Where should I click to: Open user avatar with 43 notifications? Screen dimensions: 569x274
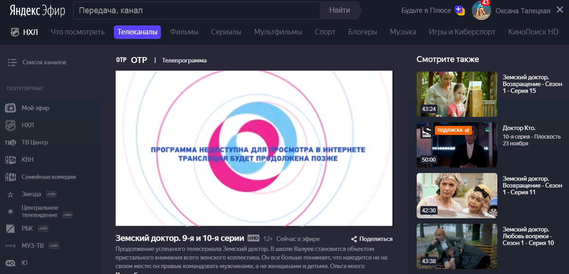coord(481,10)
